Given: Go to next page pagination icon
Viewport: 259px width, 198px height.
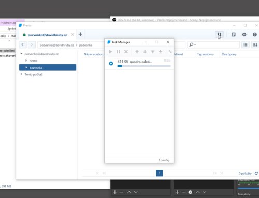Looking at the screenshot, I should pos(214,173).
